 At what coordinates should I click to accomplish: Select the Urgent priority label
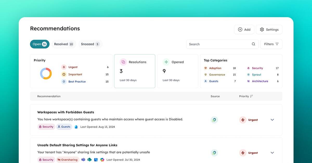pos(73,67)
